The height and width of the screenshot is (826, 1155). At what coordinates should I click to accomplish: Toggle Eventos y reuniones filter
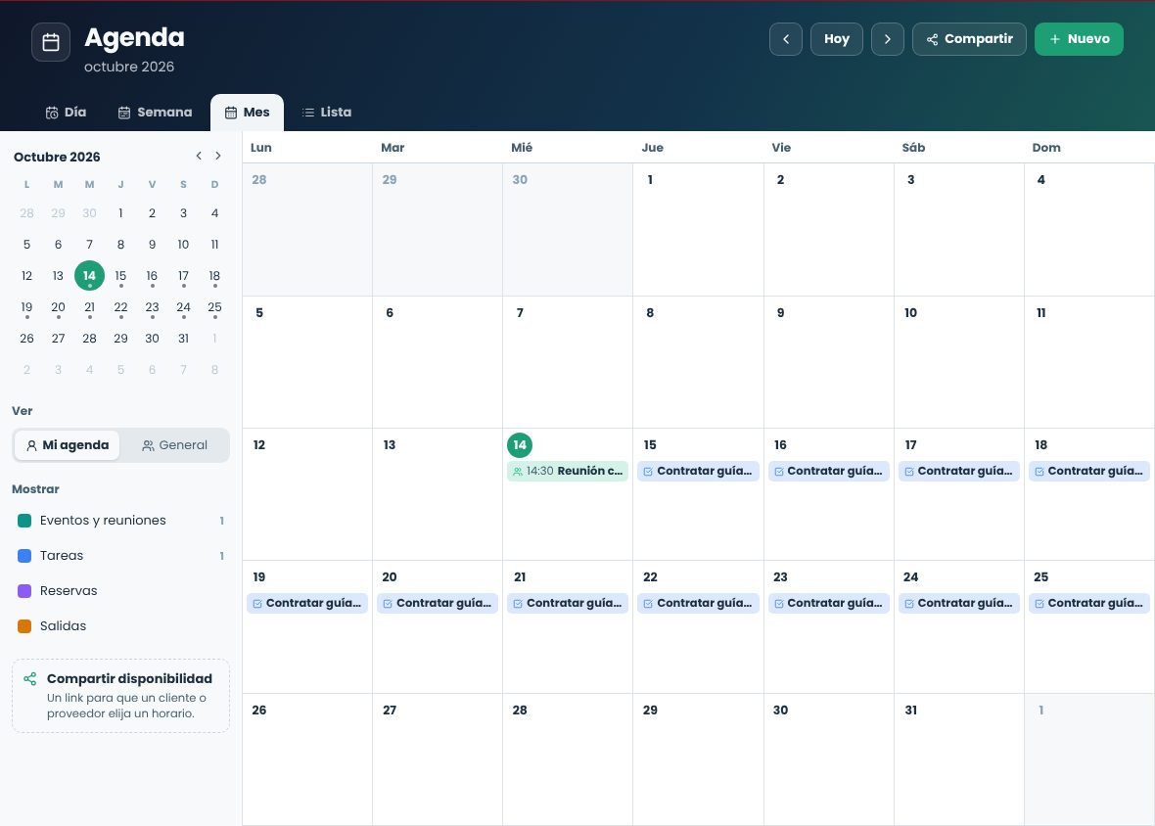[120, 521]
